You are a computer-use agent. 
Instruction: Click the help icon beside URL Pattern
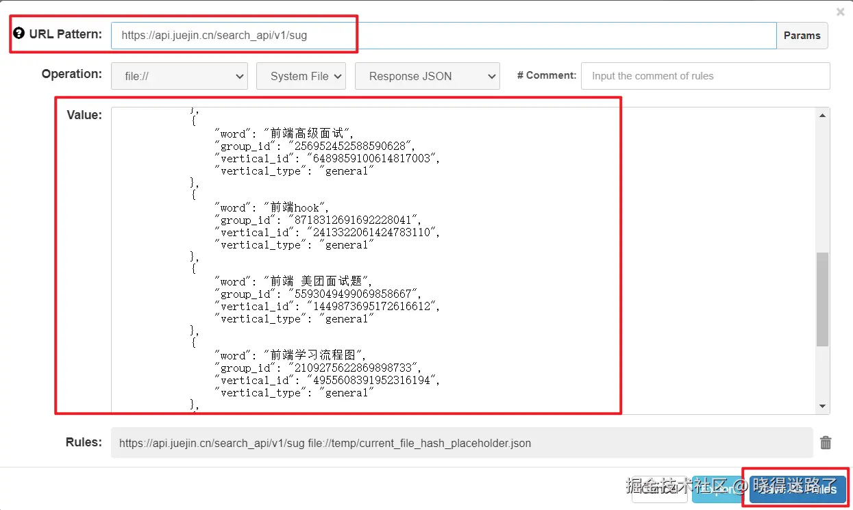coord(19,34)
